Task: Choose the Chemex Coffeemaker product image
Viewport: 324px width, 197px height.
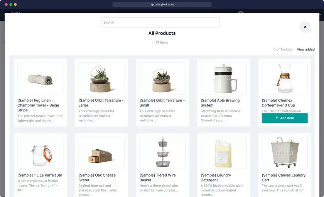Action: tap(285, 78)
